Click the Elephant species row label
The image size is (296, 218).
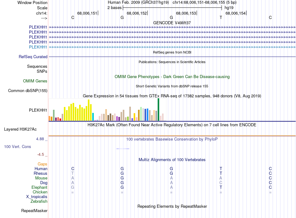click(39, 187)
